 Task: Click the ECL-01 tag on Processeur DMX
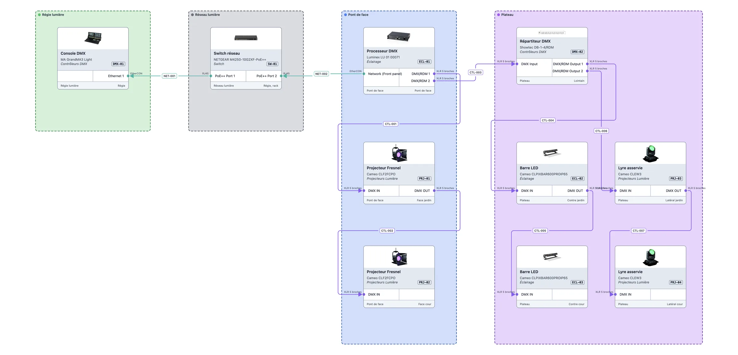425,62
